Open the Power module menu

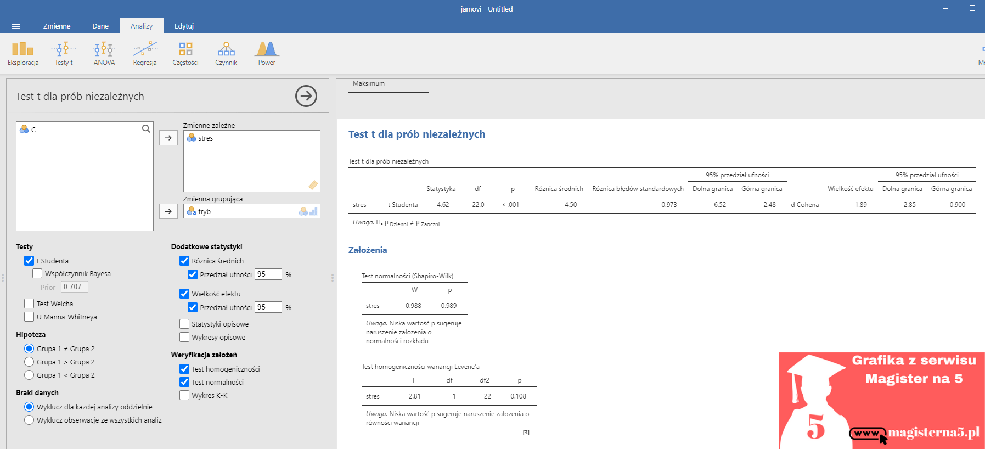click(x=267, y=54)
